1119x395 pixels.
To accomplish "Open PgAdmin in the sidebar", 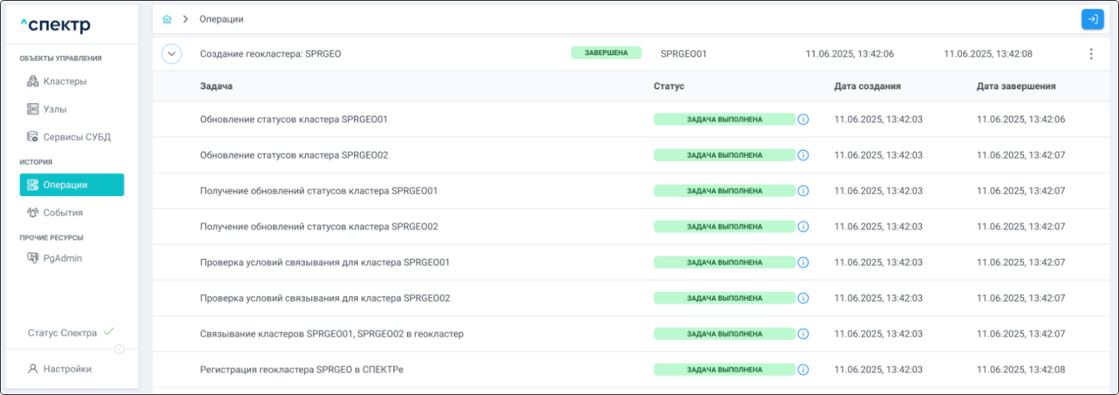I will point(55,258).
